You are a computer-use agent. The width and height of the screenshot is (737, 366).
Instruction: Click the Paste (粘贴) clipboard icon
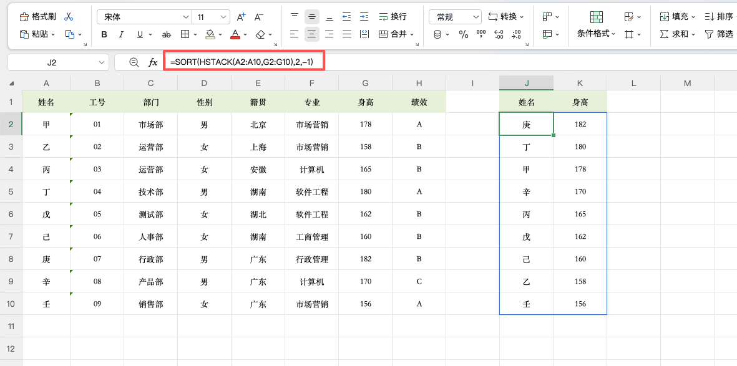click(x=24, y=34)
